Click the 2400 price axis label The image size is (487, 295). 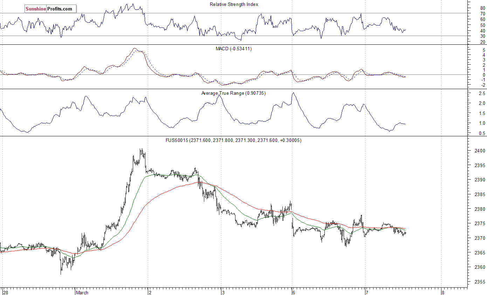(x=480, y=151)
